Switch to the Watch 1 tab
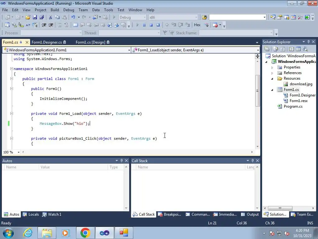Screen dimensions: 318x239 [52, 214]
